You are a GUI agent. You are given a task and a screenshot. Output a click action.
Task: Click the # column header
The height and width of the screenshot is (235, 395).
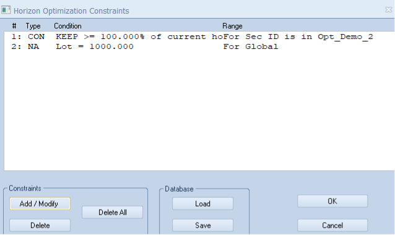point(14,26)
